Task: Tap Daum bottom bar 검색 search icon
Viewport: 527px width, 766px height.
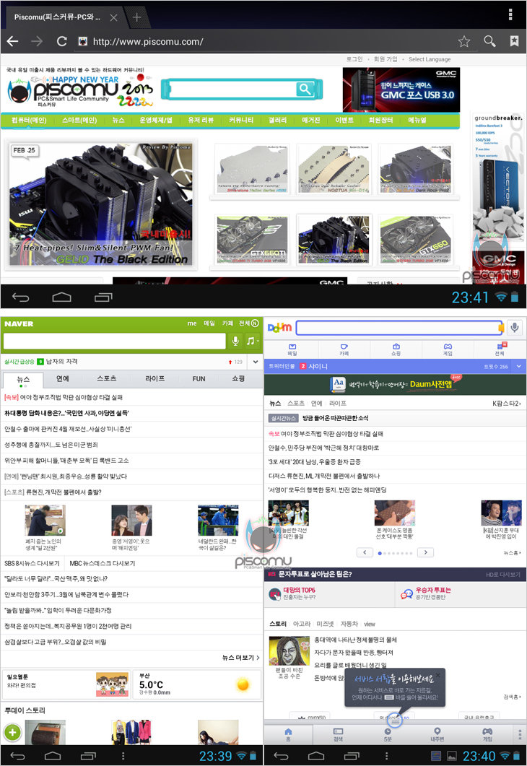Action: click(338, 734)
